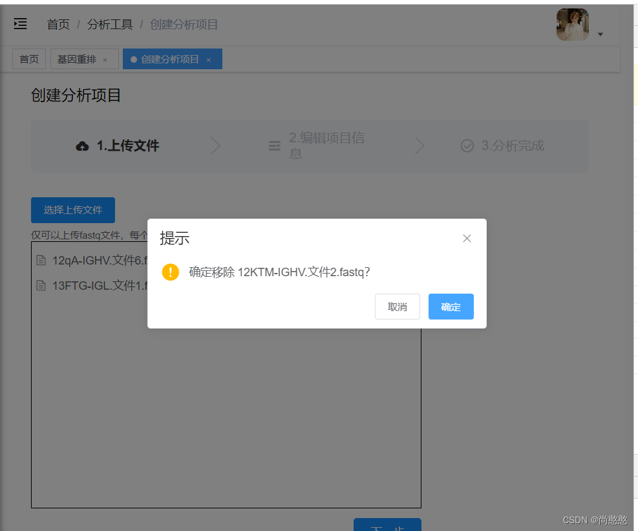
Task: Click the 仅可以上传fastq文件 hint text
Action: pos(89,235)
